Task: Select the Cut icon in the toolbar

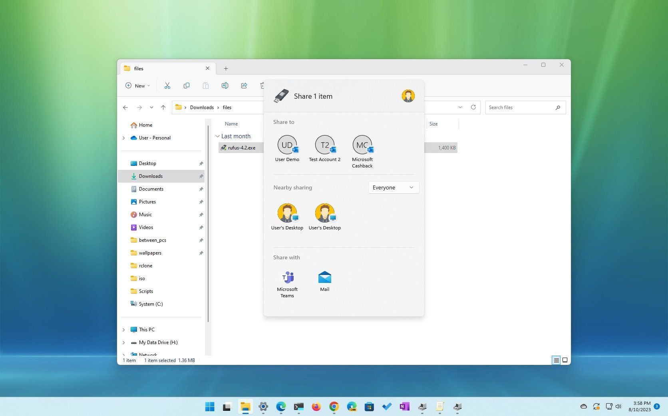Action: click(167, 86)
